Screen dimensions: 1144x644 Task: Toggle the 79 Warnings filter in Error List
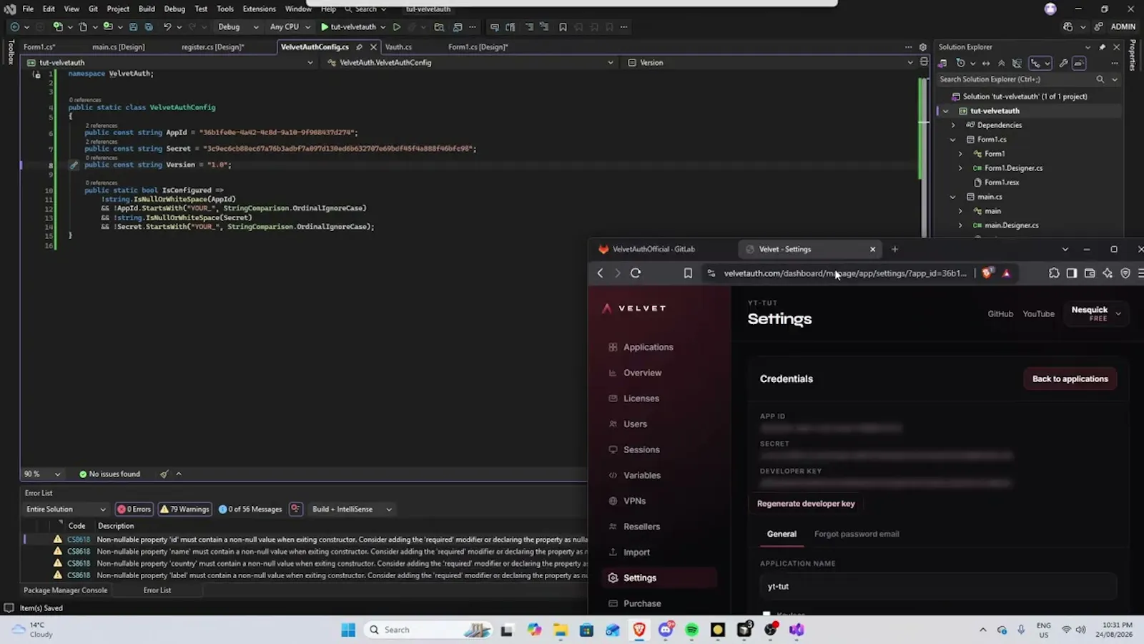pos(184,509)
